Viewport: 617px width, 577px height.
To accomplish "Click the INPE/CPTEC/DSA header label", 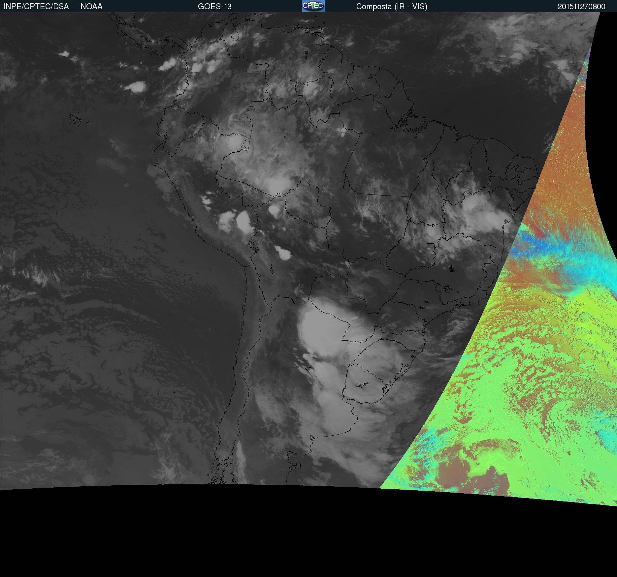I will (36, 7).
